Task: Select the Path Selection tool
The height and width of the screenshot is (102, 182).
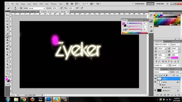Action: click(x=7, y=64)
